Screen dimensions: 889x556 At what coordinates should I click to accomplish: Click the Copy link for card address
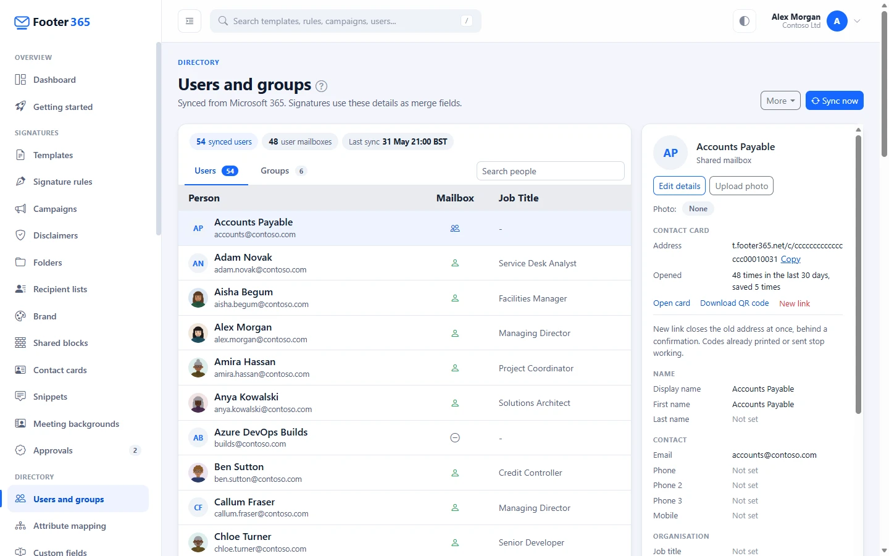(x=790, y=259)
